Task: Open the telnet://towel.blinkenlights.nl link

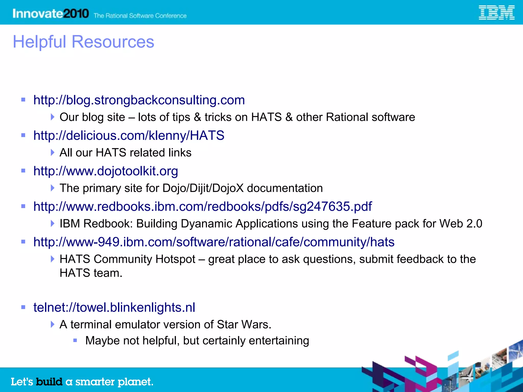Action: 114,308
